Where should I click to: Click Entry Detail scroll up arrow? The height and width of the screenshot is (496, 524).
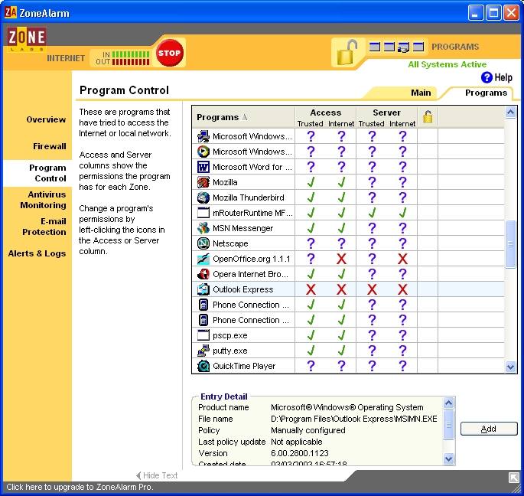click(448, 403)
